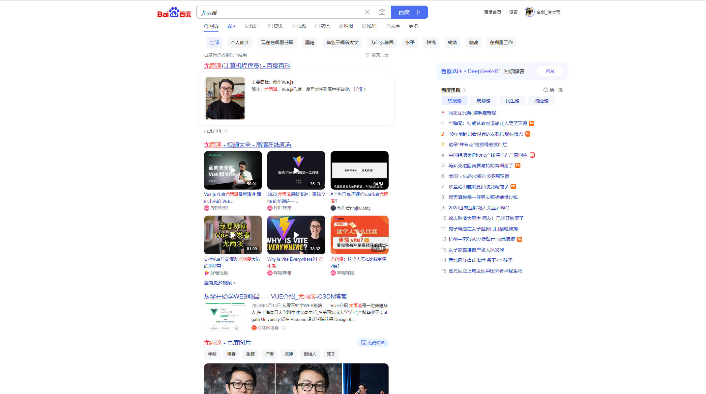Viewport: 706px width, 394px height.
Task: Click the 免费修图 button
Action: point(372,343)
